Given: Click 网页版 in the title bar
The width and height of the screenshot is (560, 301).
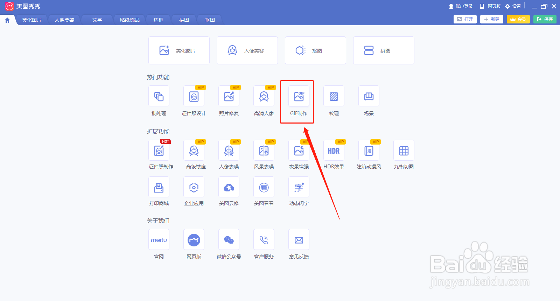Looking at the screenshot, I should coord(490,6).
